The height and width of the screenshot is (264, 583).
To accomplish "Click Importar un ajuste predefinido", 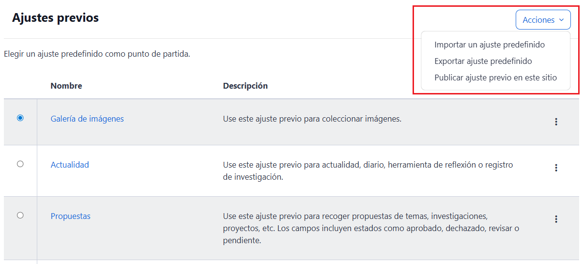I will pyautogui.click(x=490, y=45).
